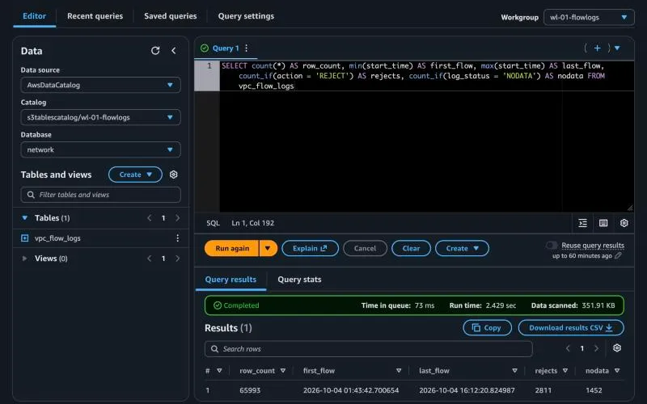Open vpc_flow_logs table actions menu
The width and height of the screenshot is (647, 404).
[177, 238]
